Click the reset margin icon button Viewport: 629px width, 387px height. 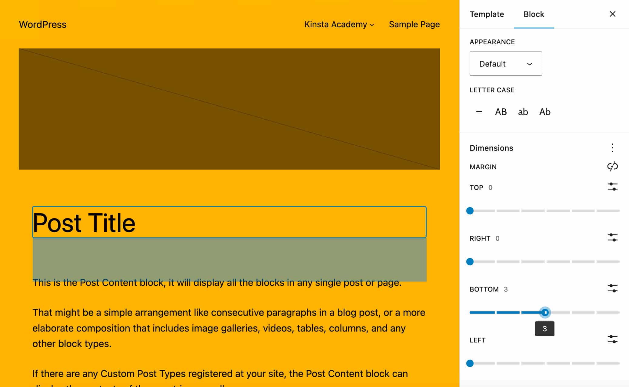point(612,167)
